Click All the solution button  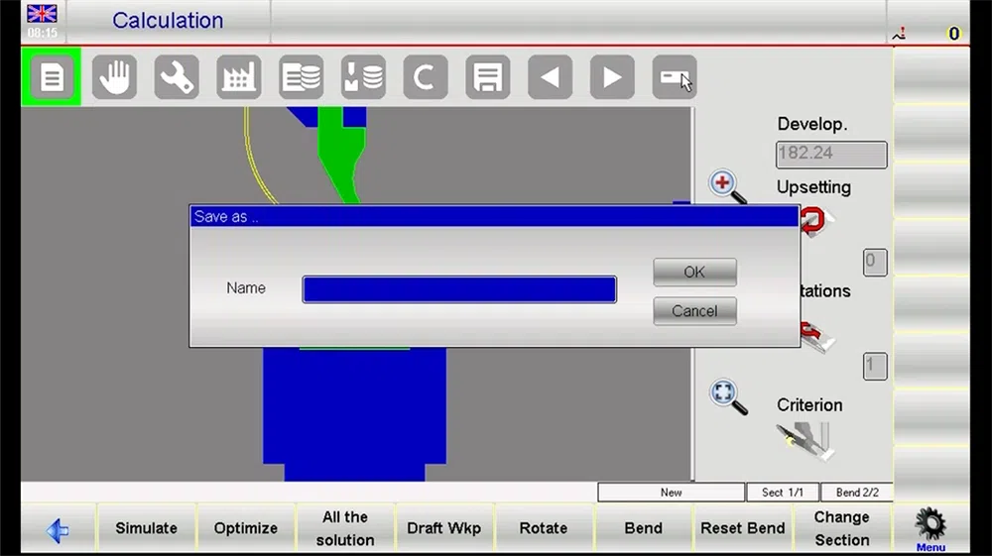[345, 528]
